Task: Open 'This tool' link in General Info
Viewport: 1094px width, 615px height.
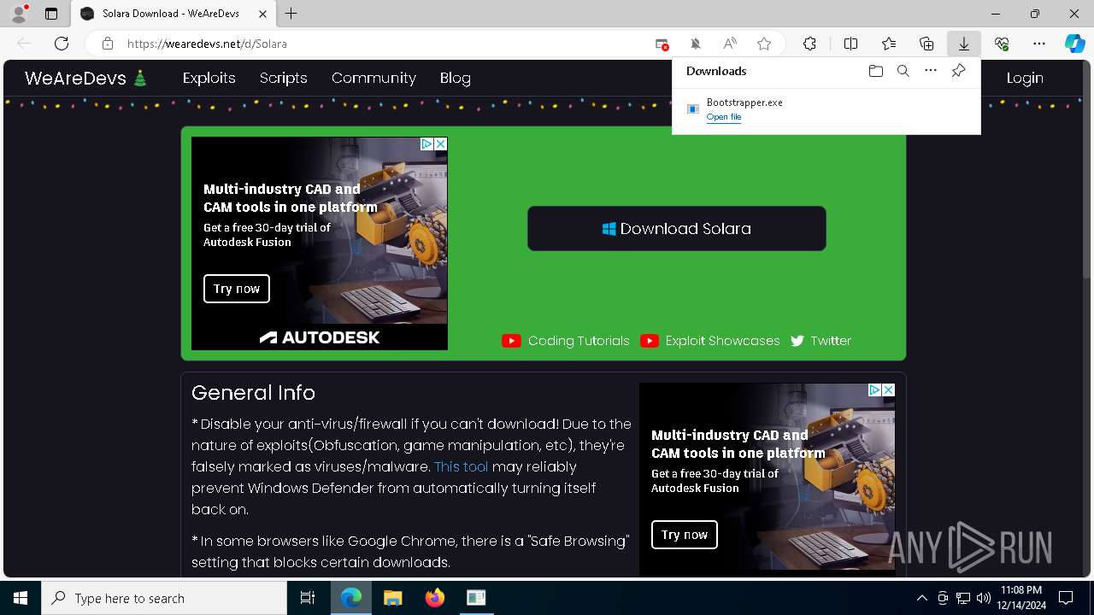Action: 462,466
